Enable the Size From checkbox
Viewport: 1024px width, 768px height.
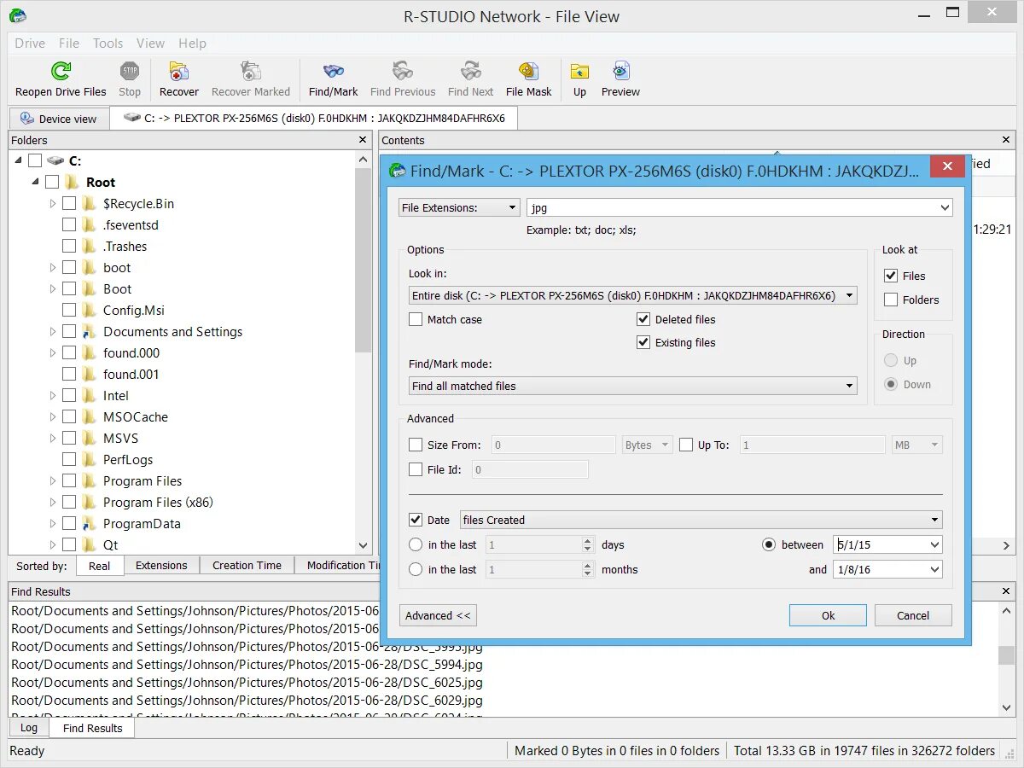(416, 445)
